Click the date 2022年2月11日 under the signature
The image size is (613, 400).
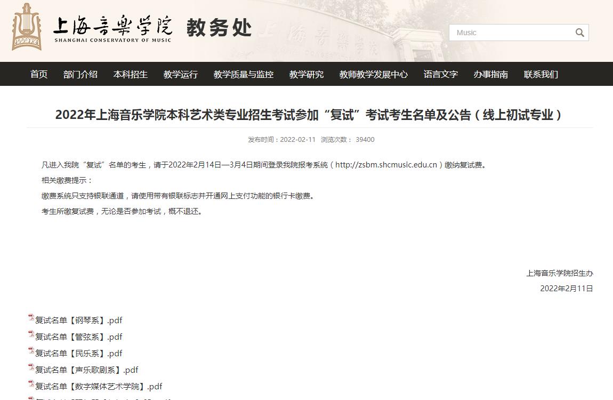(567, 289)
